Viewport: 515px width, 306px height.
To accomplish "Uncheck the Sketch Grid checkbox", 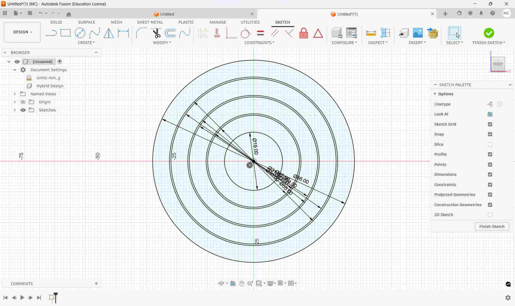I will click(x=490, y=124).
